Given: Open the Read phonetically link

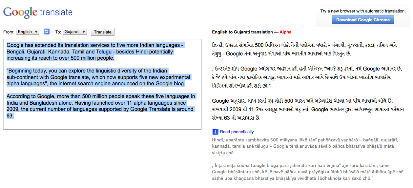Looking at the screenshot, I should click(237, 132).
